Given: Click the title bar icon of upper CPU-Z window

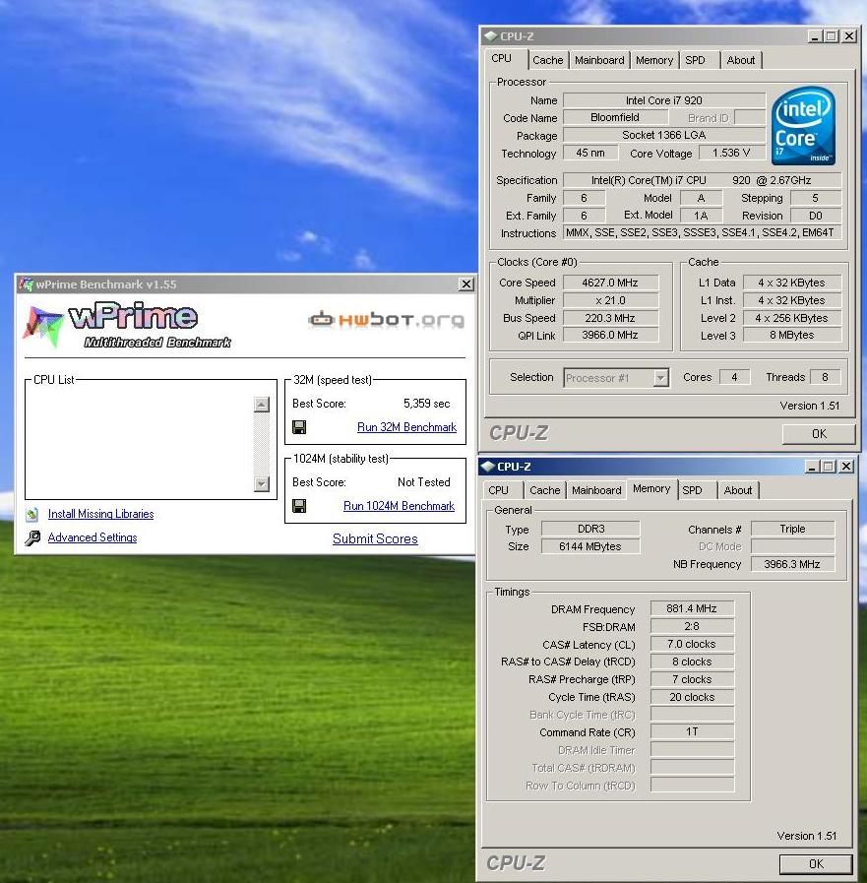Looking at the screenshot, I should click(x=490, y=36).
